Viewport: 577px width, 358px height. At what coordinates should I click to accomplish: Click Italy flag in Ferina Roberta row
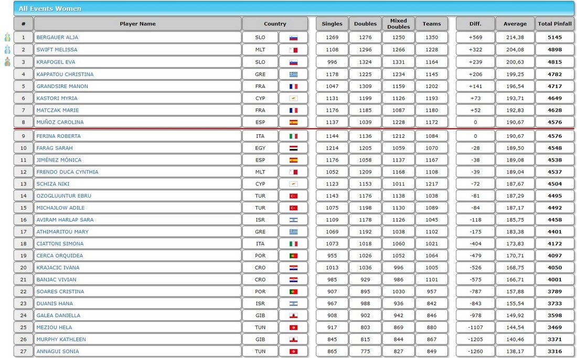(293, 136)
